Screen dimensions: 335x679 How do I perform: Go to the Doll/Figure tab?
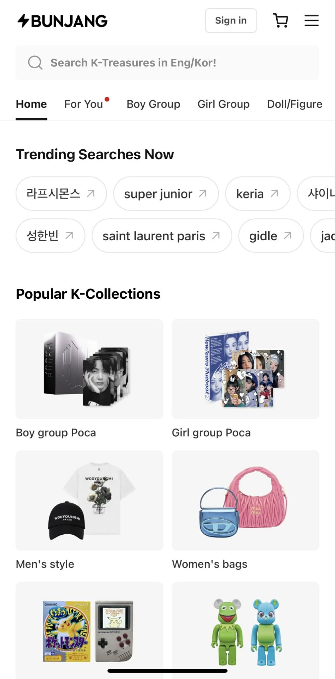[x=295, y=104]
